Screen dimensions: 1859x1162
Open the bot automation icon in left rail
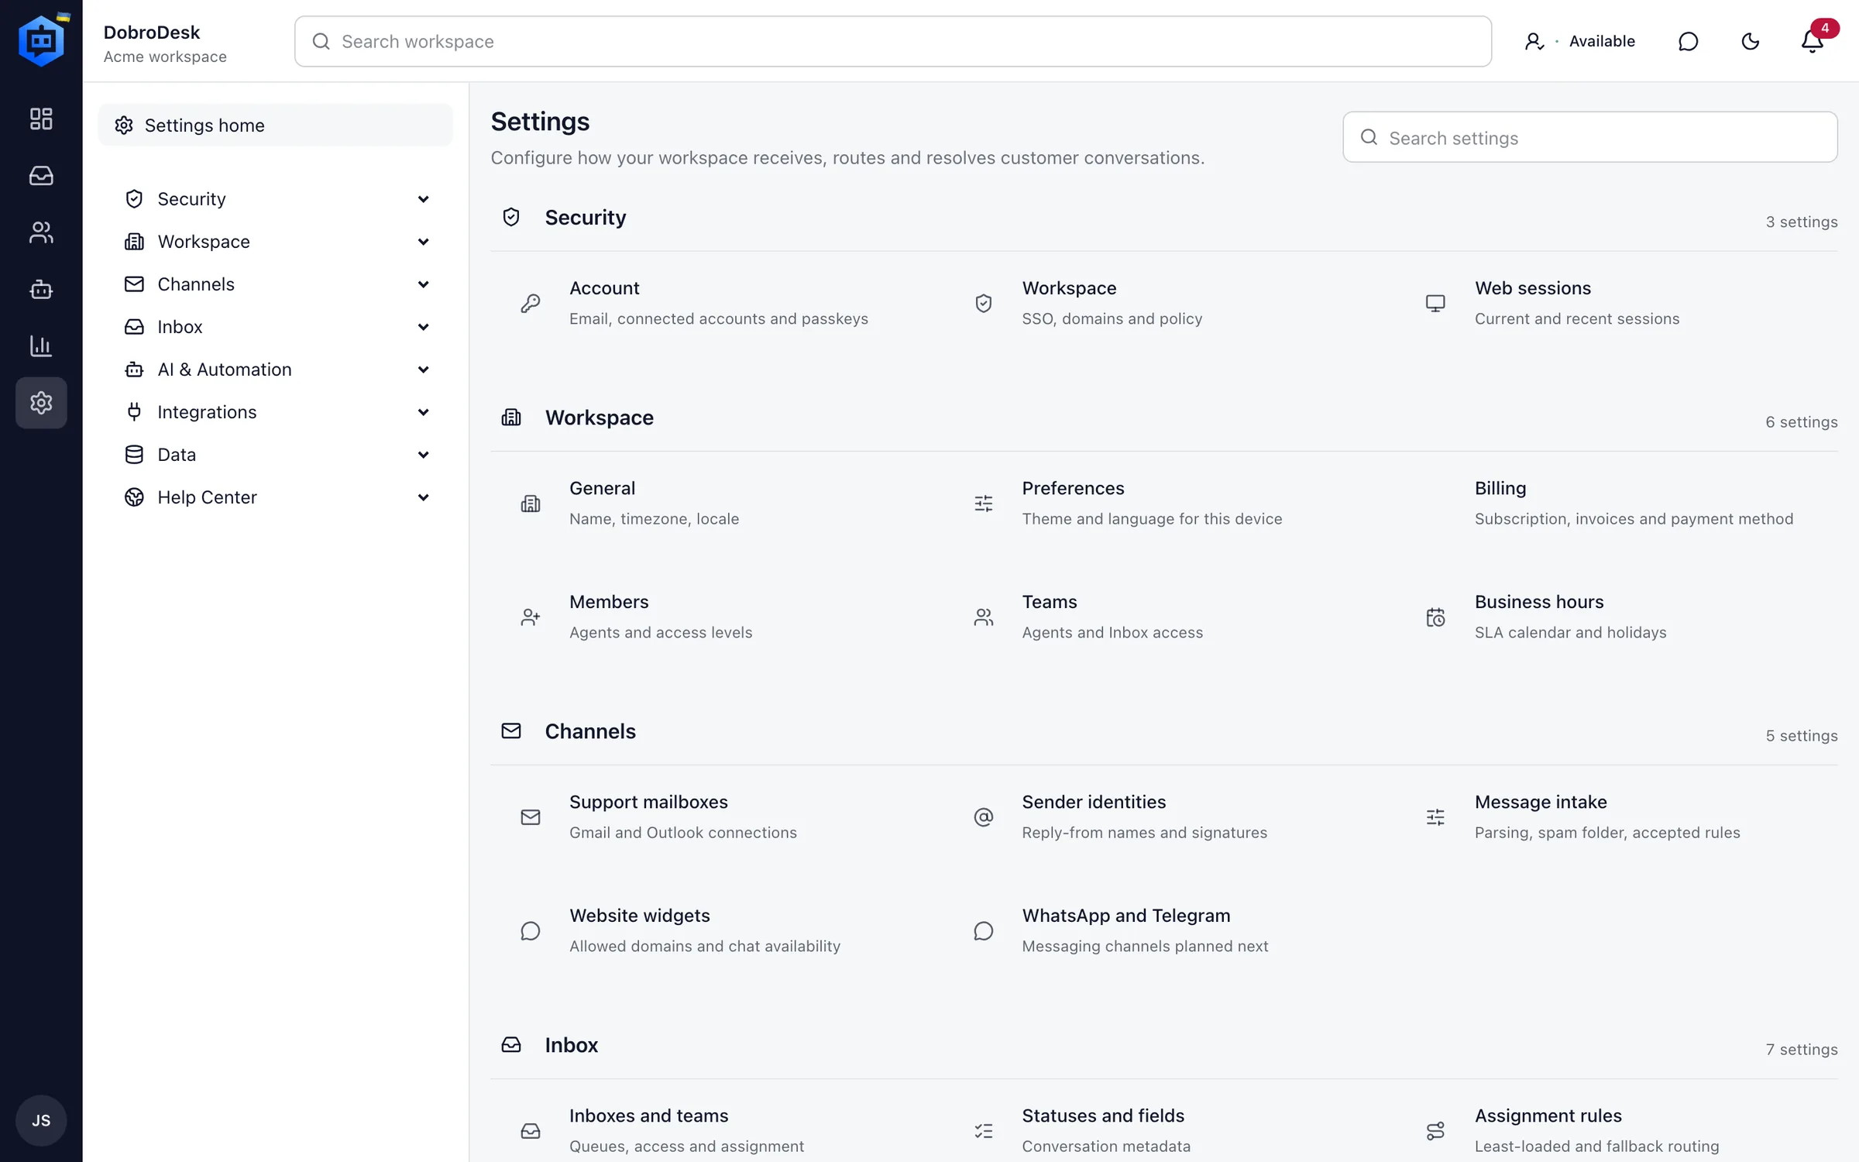41,289
